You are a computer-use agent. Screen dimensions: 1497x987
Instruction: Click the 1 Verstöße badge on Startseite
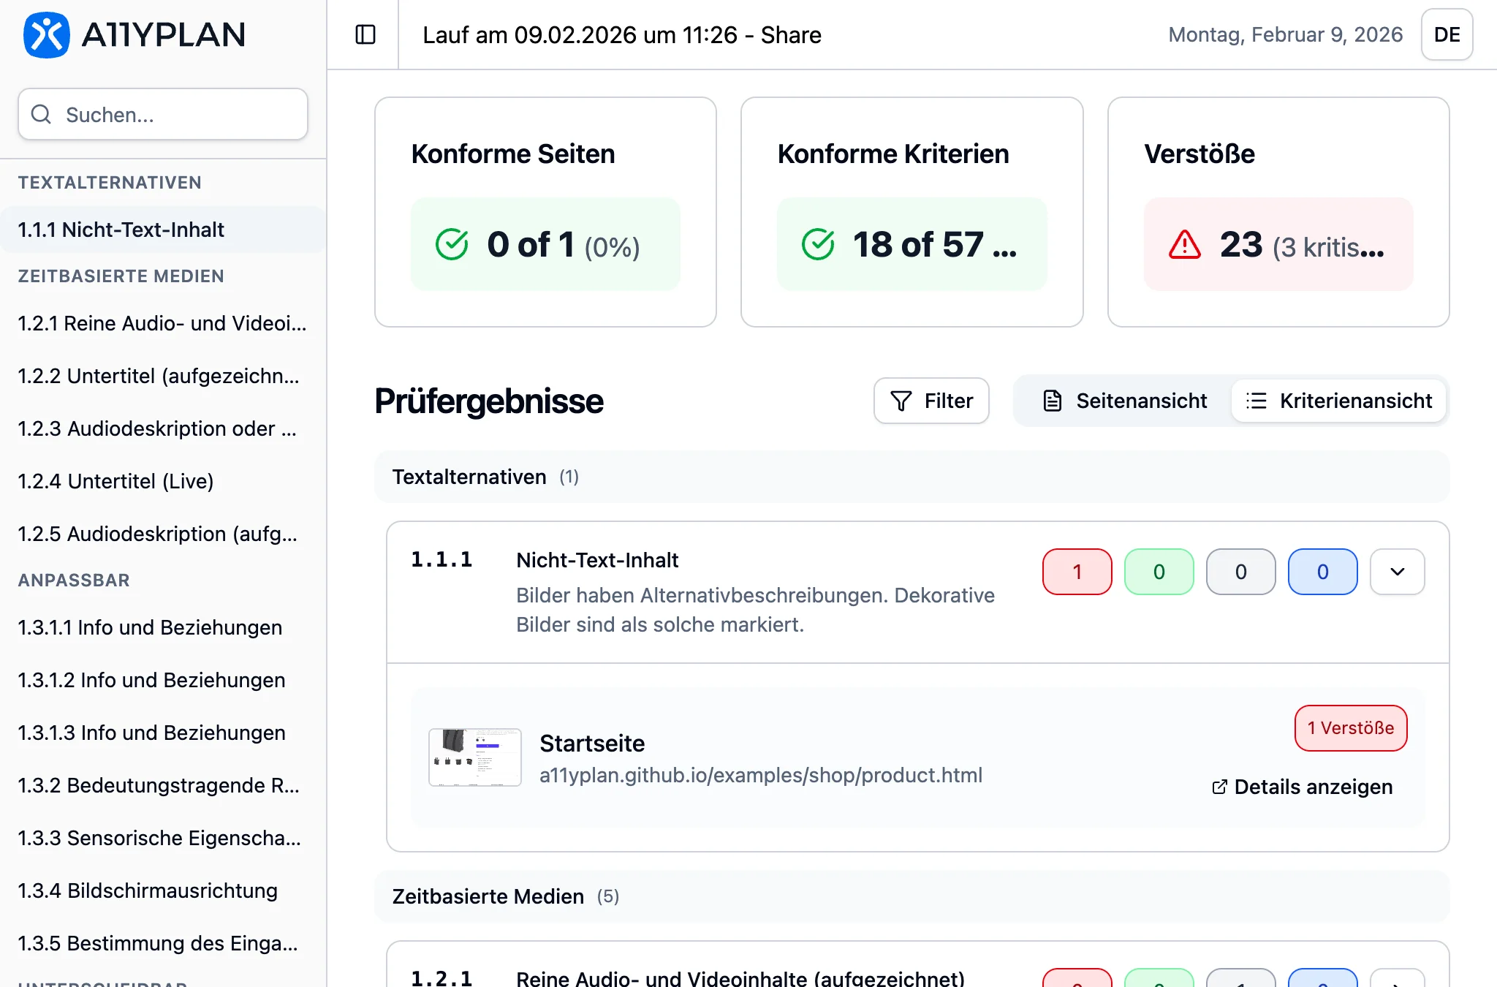point(1350,728)
